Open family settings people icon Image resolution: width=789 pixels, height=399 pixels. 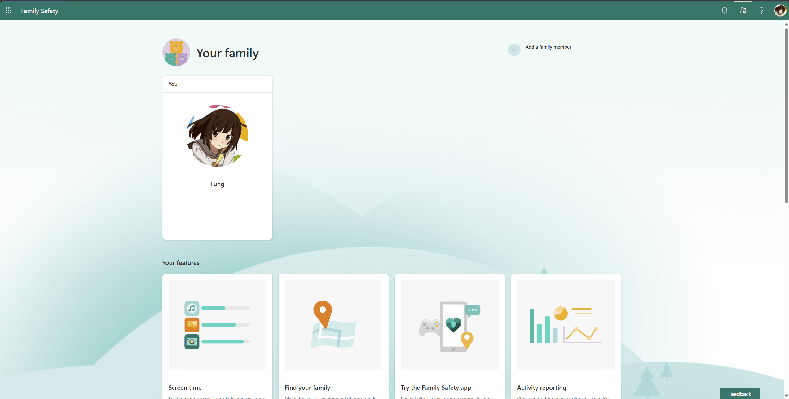click(743, 11)
